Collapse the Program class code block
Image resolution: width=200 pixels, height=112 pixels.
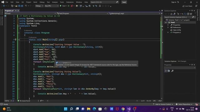(19, 33)
